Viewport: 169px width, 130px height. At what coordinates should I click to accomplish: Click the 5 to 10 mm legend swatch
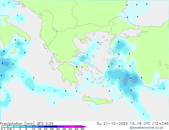coord(29,127)
